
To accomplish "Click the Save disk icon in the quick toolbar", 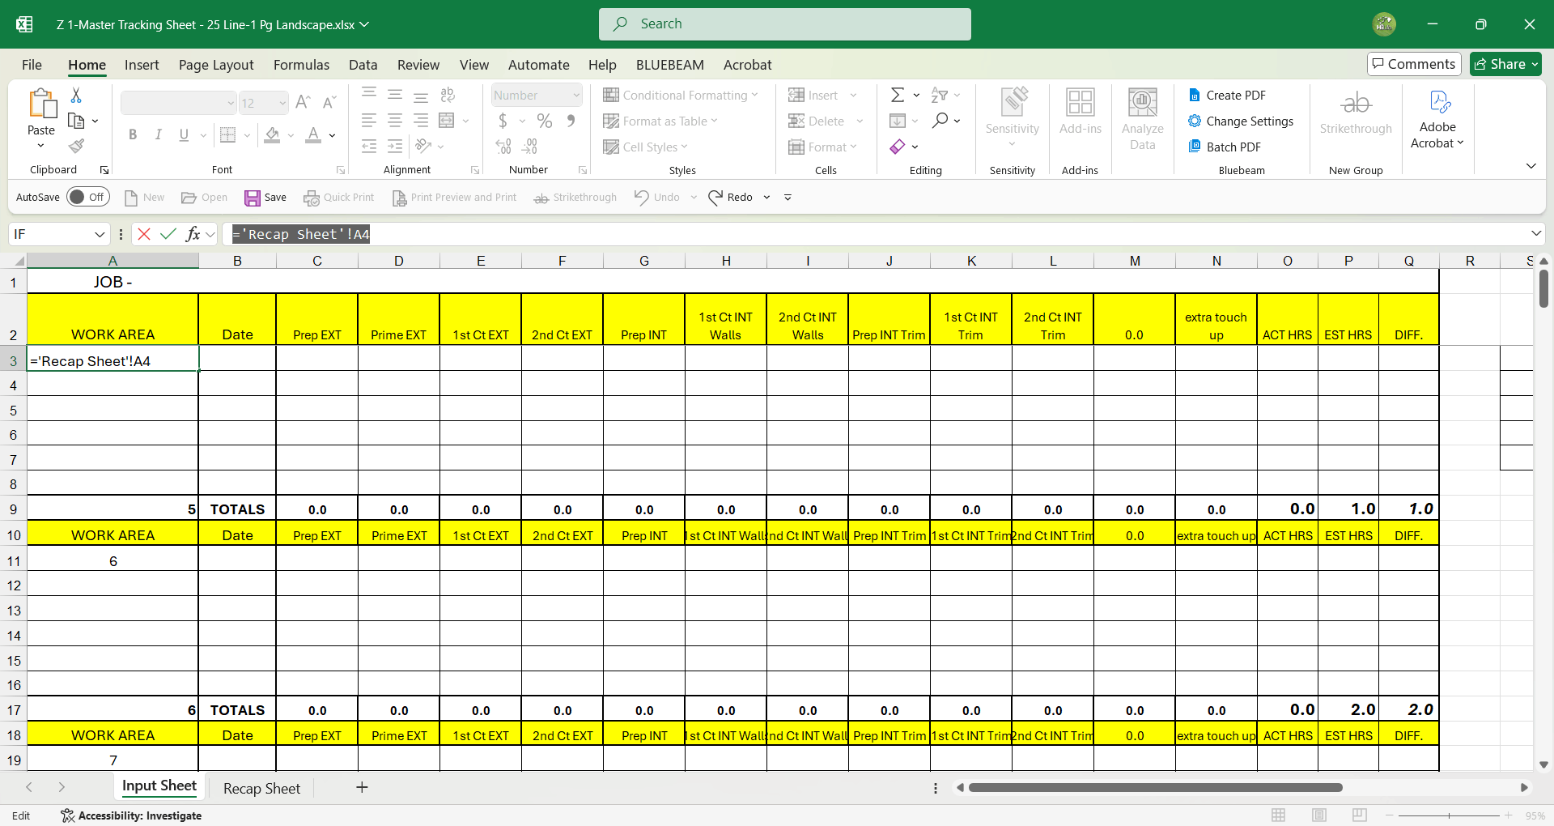I will click(x=253, y=198).
